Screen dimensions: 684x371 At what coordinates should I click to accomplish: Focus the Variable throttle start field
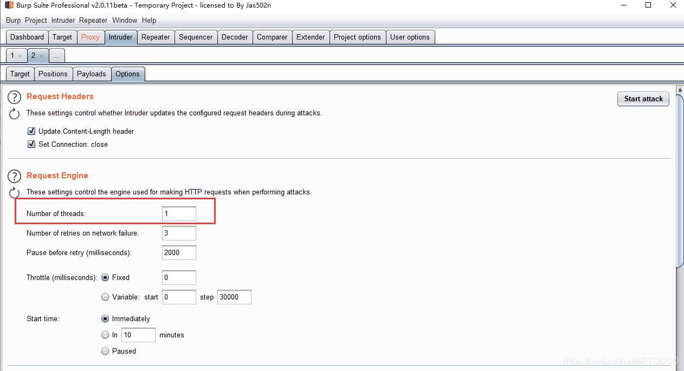pos(179,297)
